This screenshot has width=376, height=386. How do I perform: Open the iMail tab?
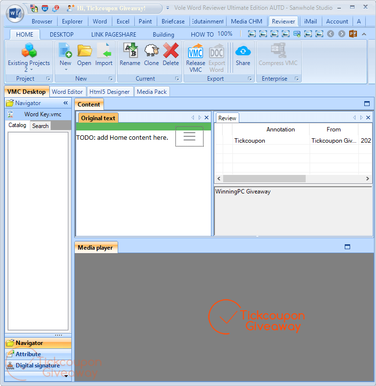(x=310, y=21)
